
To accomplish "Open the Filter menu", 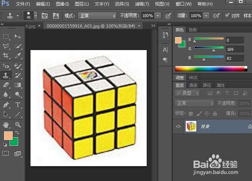I will 142,4.
